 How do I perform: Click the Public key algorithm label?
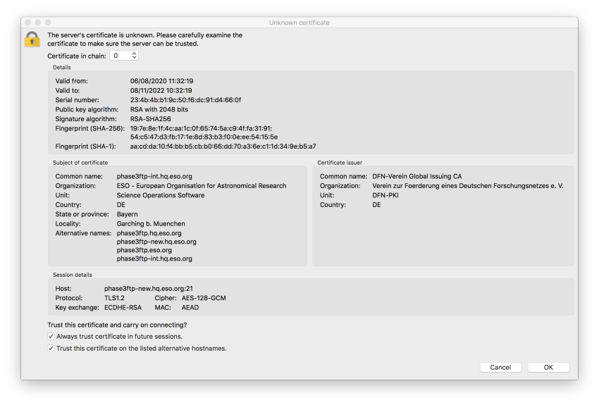(x=87, y=110)
